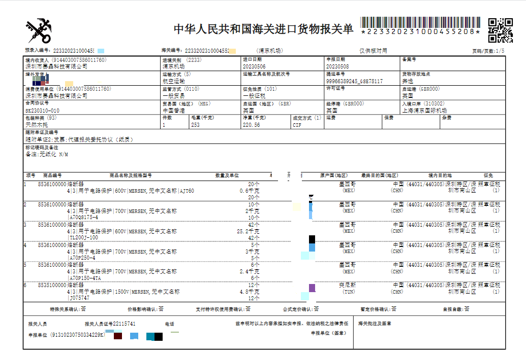526x355 pixels.
Task: Click customs officer ID 22115741
Action: tap(123, 323)
